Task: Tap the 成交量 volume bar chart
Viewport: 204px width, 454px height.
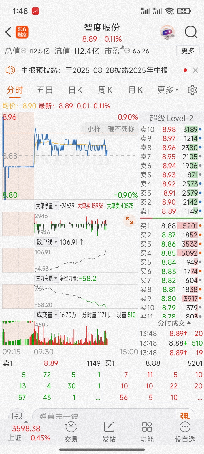Action: click(70, 333)
